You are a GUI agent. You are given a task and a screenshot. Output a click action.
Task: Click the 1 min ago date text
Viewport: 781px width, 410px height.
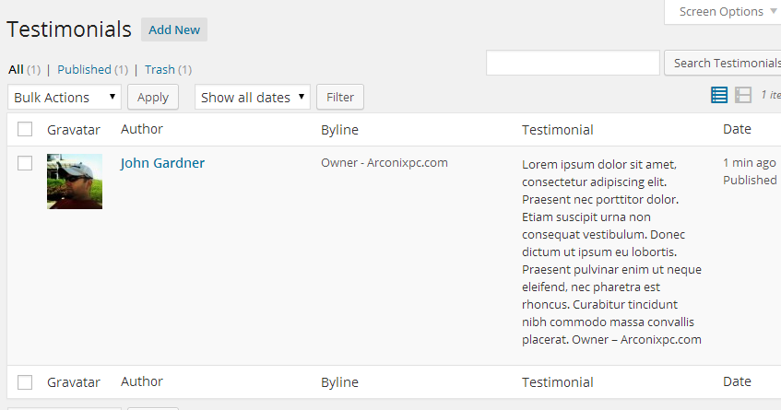pyautogui.click(x=750, y=163)
